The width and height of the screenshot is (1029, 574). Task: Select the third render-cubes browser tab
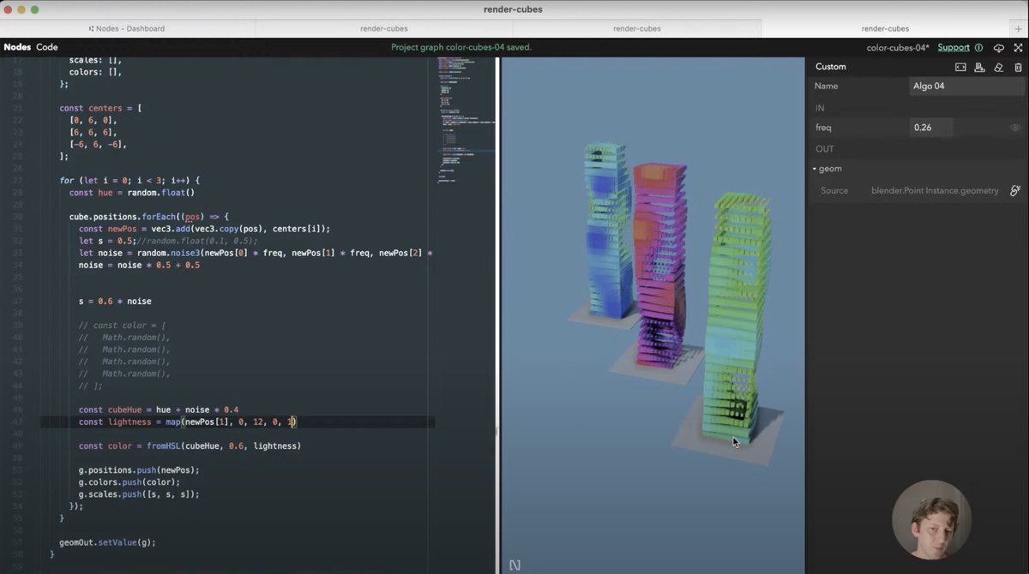point(636,28)
